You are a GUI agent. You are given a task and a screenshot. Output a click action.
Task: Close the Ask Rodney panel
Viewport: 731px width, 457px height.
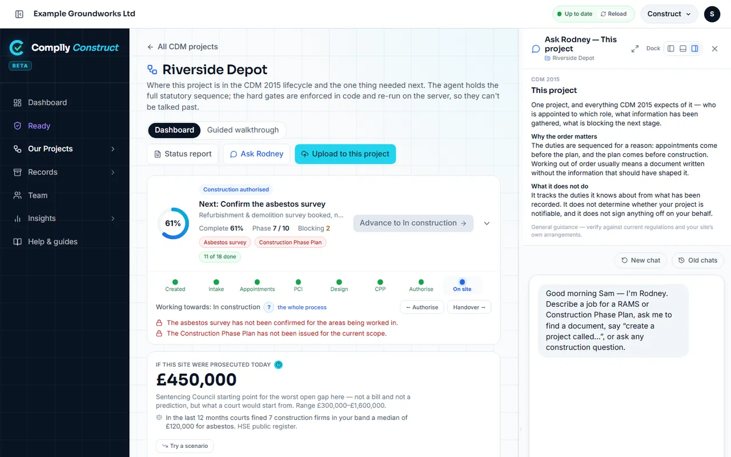tap(714, 49)
